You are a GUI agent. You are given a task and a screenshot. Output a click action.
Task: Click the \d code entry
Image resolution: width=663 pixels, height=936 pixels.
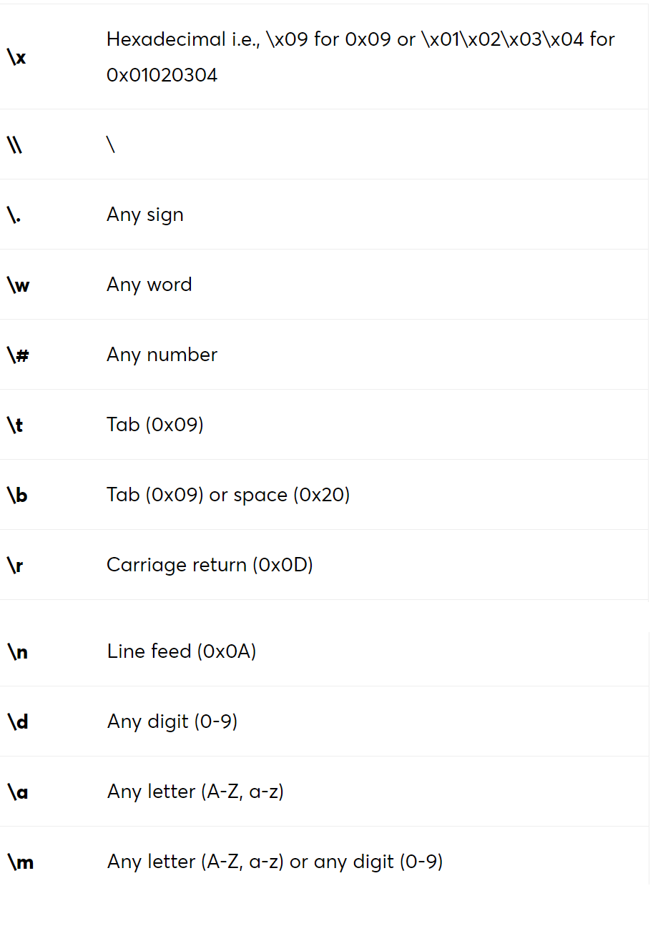coord(18,721)
